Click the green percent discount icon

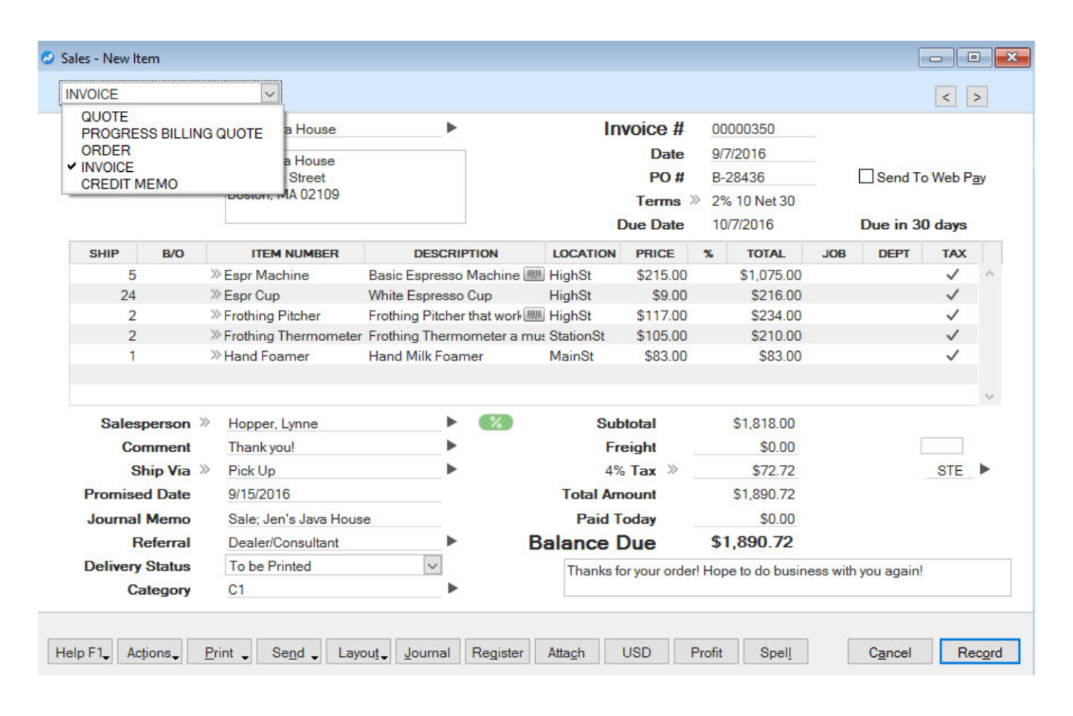pos(497,422)
